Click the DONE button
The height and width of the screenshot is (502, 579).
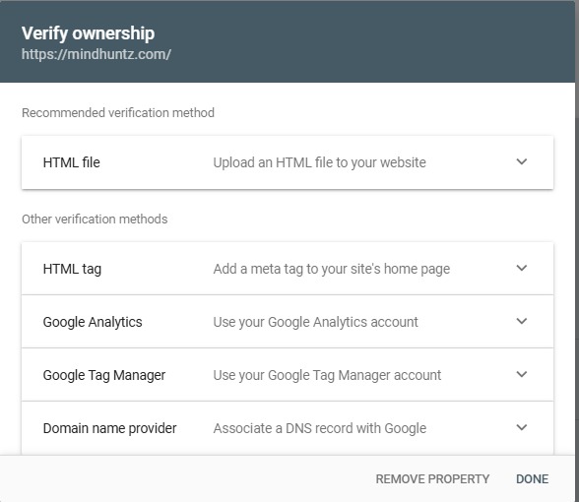point(532,478)
